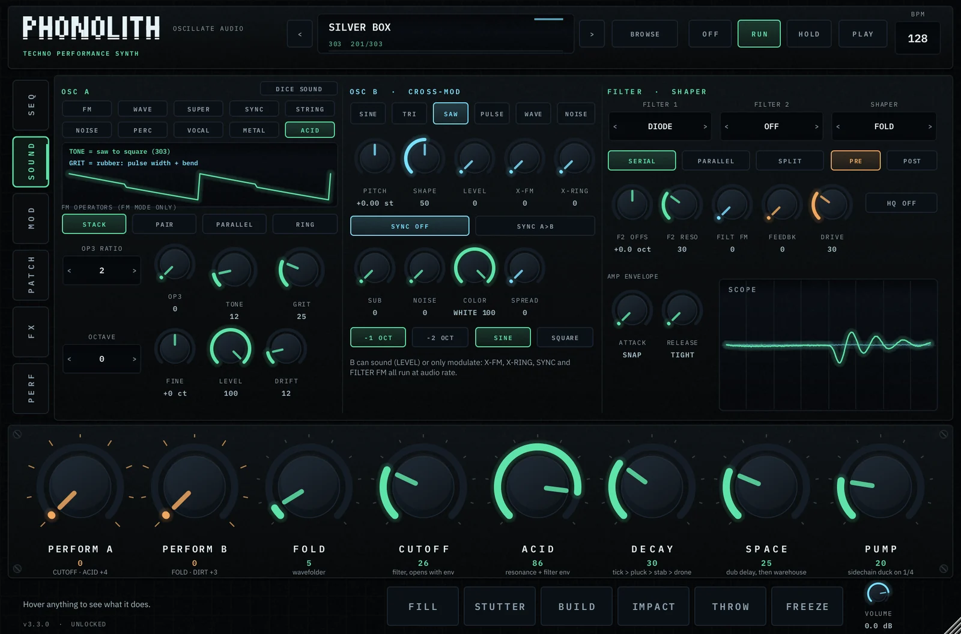Step Shaper type back from FOLD

[838, 127]
